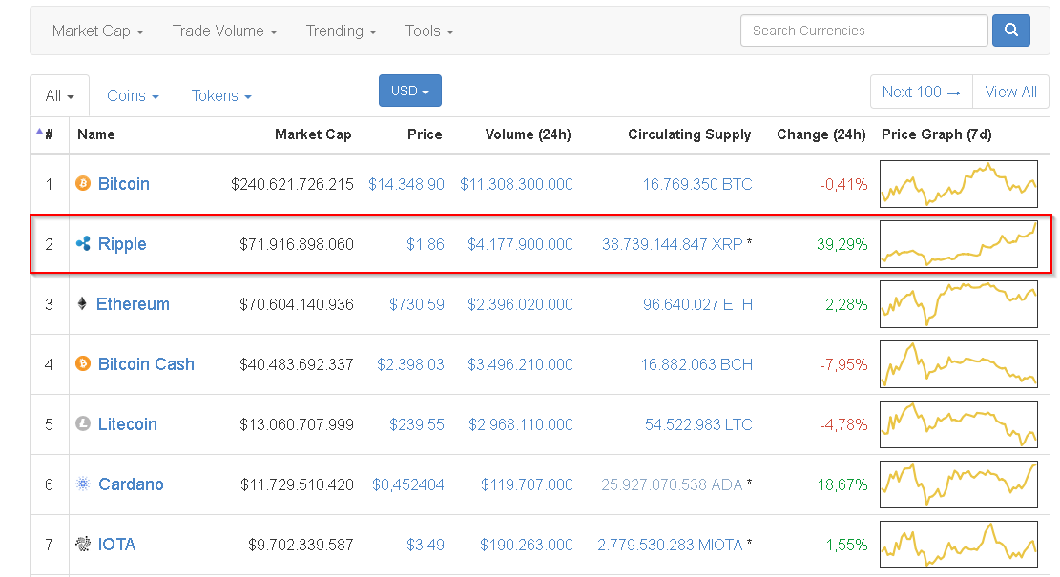
Task: Click the magnifier search button
Action: 1010,31
